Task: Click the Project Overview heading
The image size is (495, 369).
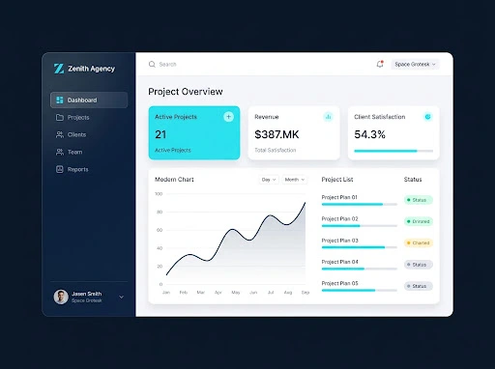Action: point(186,92)
